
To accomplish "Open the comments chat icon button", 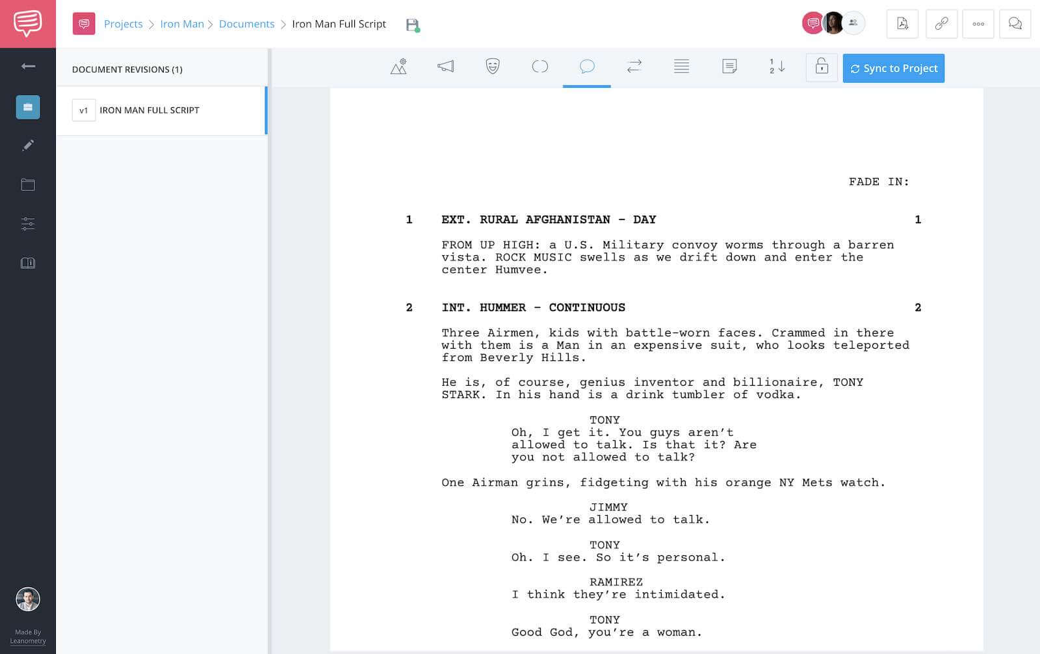I will click(x=1015, y=24).
